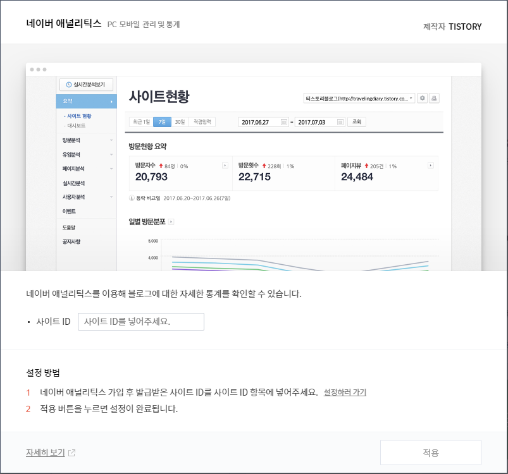This screenshot has width=508, height=474.
Task: Click the 방문현황 요약 heading
Action: pos(147,146)
